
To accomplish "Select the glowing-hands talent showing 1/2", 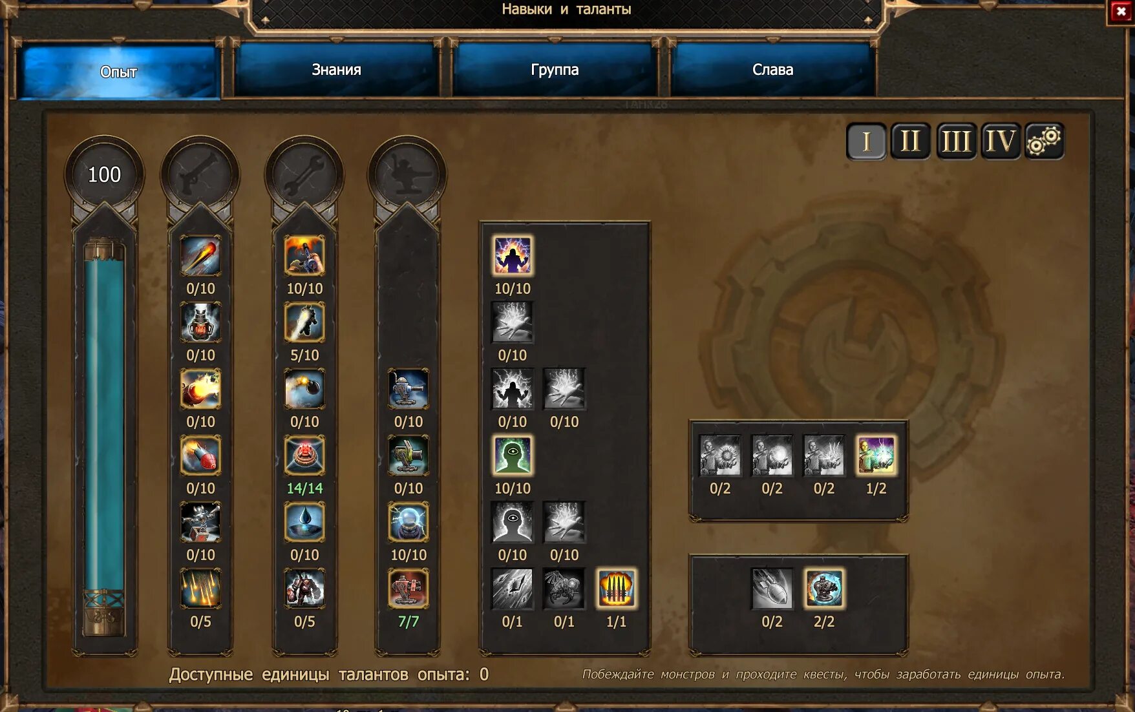I will click(876, 455).
